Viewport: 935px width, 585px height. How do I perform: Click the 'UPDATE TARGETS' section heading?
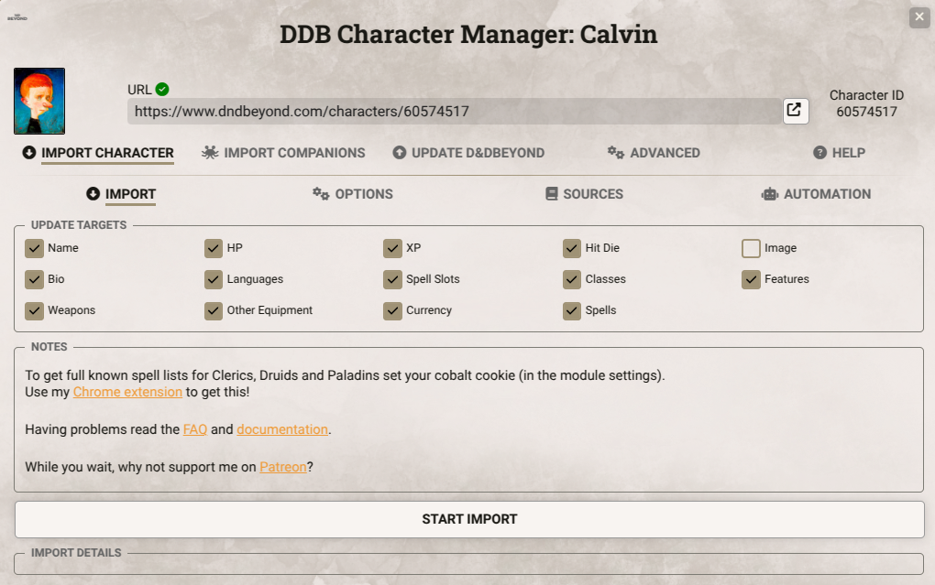tap(79, 225)
